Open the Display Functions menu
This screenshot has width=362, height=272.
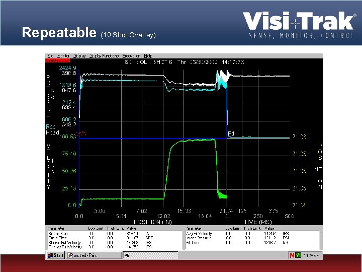(104, 56)
